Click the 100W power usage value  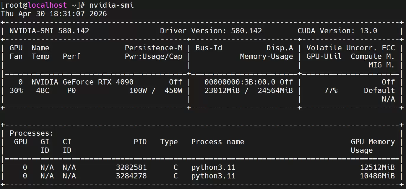138,91
